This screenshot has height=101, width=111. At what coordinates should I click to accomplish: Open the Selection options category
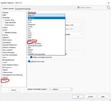point(6,38)
